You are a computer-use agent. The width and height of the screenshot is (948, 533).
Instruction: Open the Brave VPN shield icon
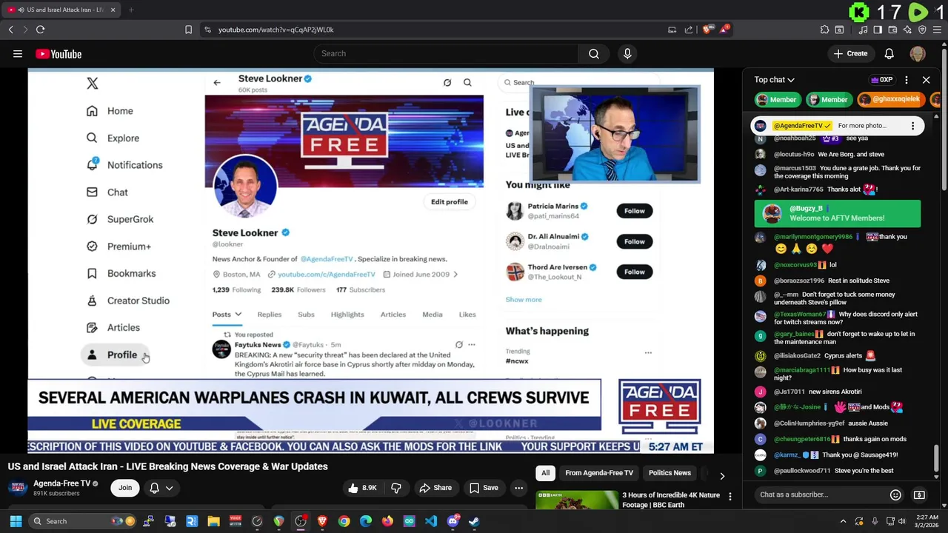point(922,30)
